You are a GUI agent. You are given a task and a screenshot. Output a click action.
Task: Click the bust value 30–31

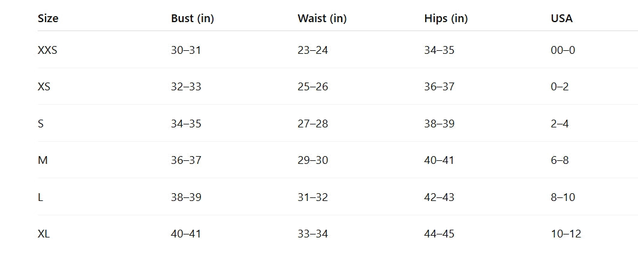coord(186,50)
